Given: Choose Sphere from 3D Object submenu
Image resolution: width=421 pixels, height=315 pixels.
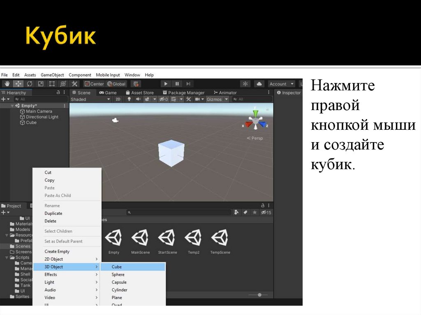Looking at the screenshot, I should pyautogui.click(x=133, y=274).
